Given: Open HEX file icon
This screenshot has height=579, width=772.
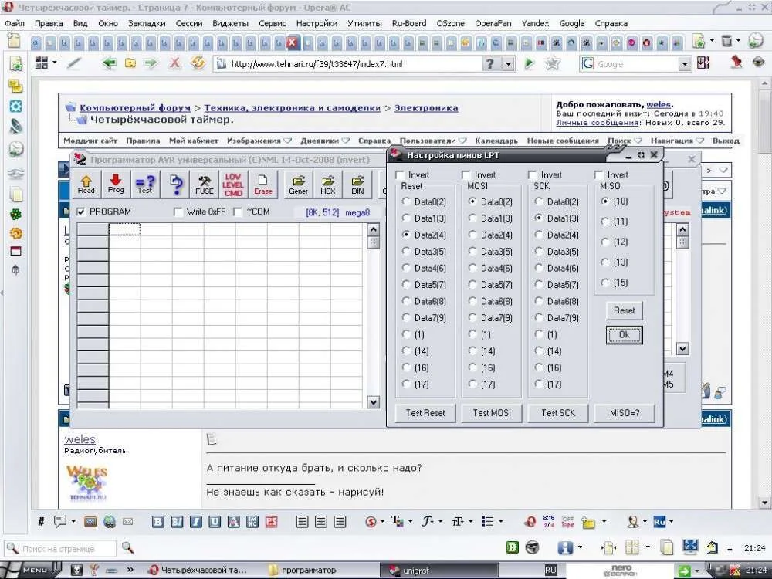Looking at the screenshot, I should pyautogui.click(x=328, y=183).
